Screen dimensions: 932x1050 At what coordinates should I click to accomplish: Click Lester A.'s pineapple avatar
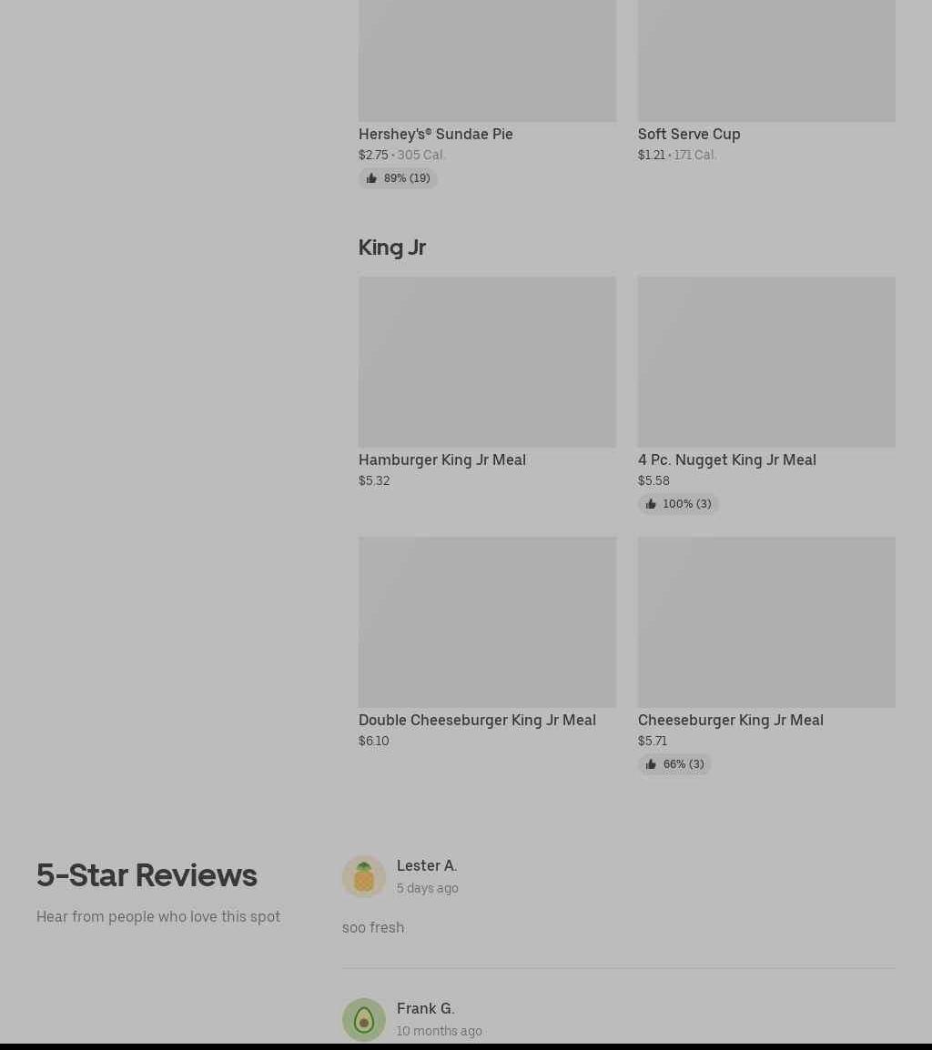364,876
